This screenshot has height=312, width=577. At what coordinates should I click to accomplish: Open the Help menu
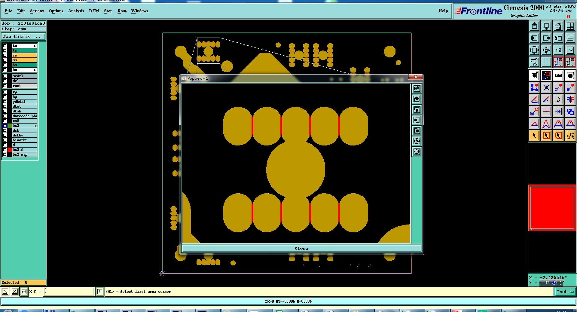click(443, 11)
